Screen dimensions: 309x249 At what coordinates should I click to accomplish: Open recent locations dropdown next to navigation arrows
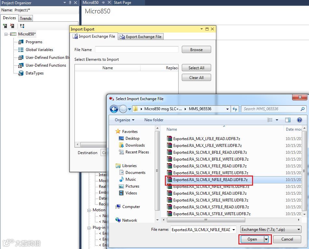(x=129, y=109)
